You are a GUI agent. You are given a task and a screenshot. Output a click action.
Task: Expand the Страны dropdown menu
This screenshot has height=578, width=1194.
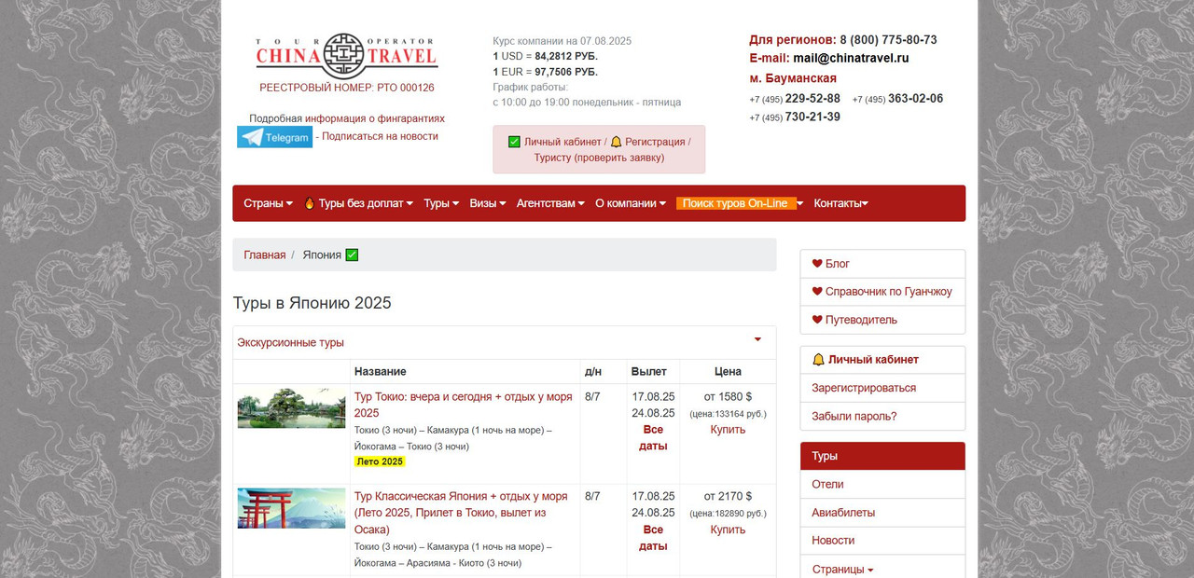coord(268,203)
